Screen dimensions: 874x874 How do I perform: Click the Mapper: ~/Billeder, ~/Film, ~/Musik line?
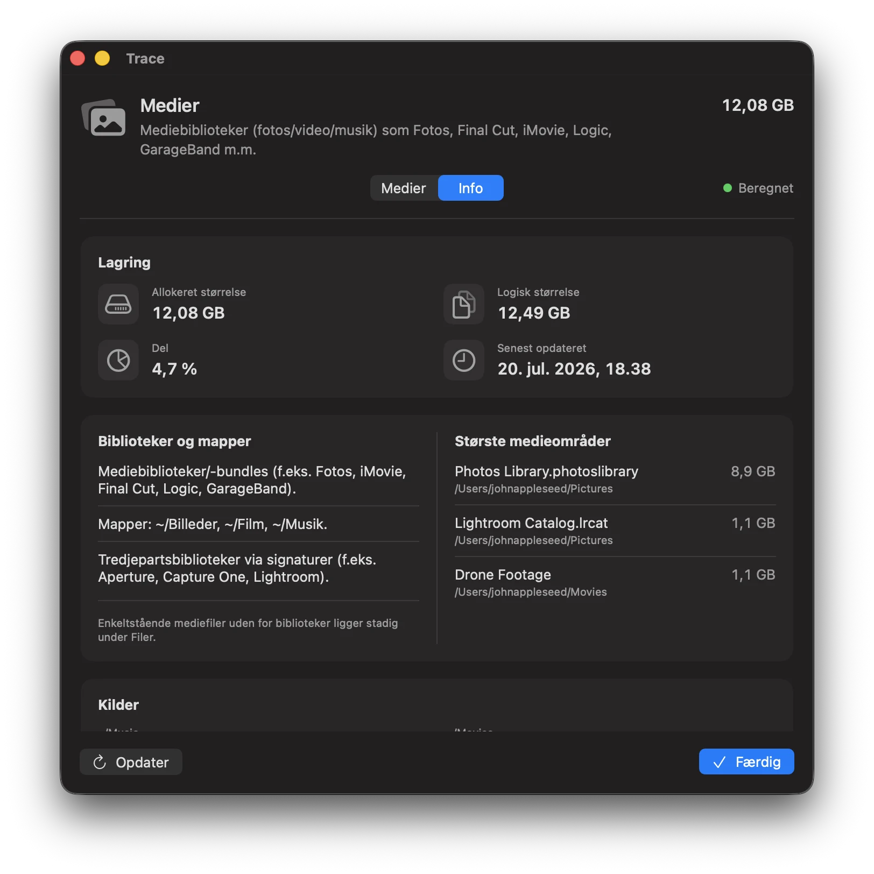(213, 524)
